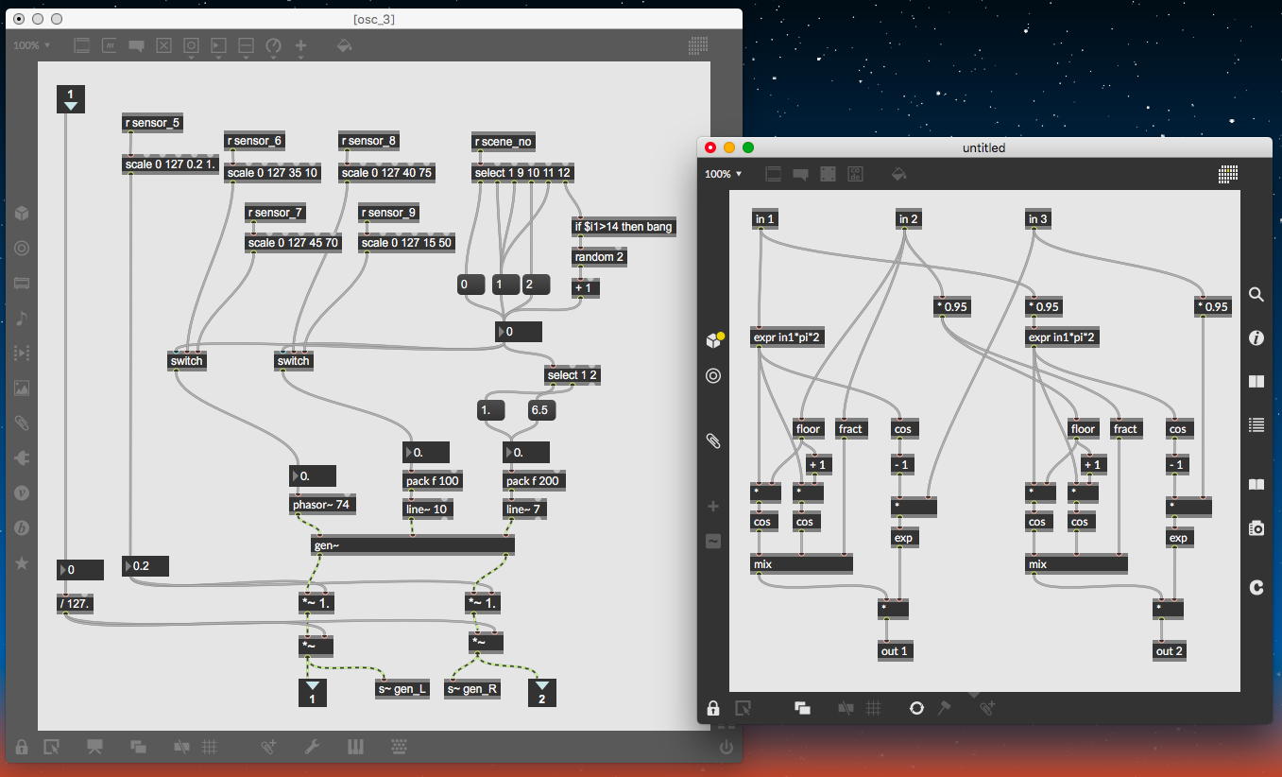Click the number box above phasor~ 74

314,476
